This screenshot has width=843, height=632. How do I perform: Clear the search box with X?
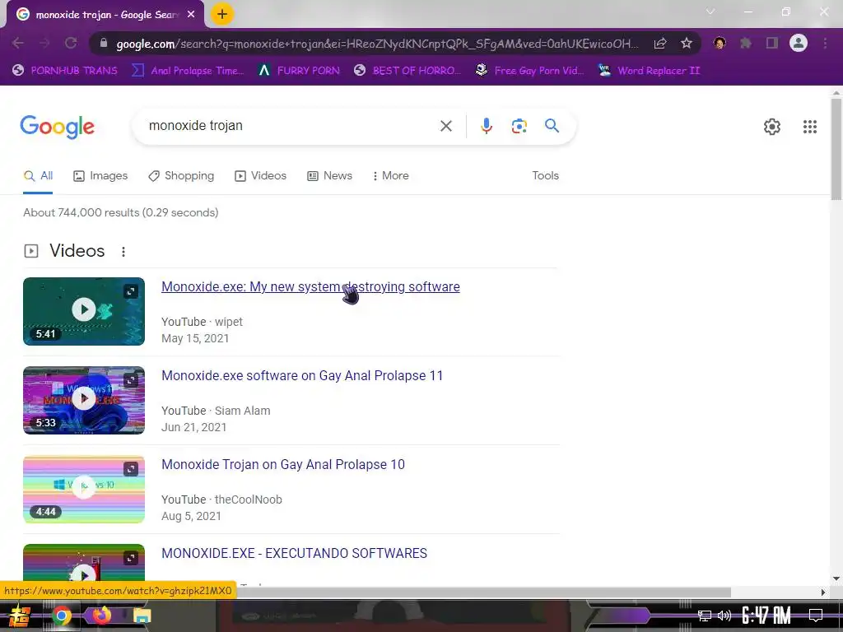pyautogui.click(x=445, y=126)
